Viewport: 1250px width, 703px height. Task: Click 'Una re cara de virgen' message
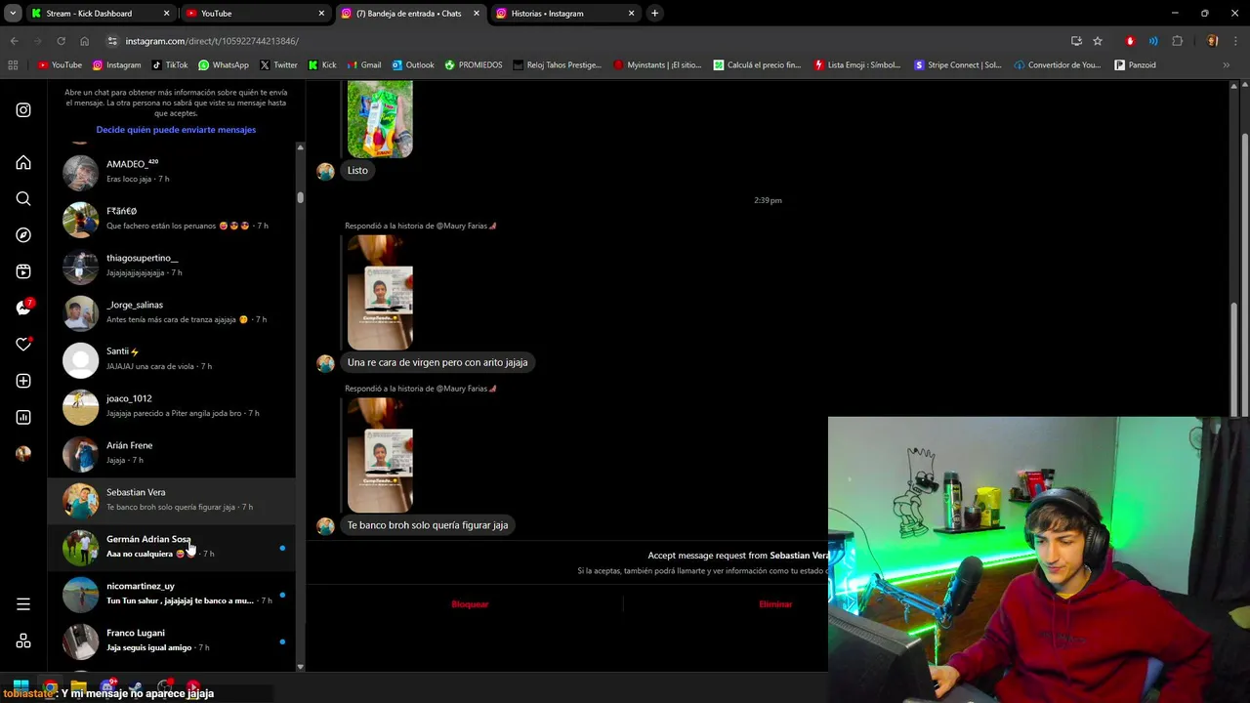tap(437, 362)
